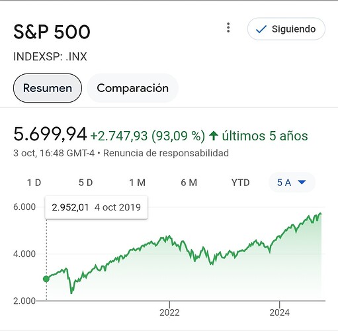The height and width of the screenshot is (331, 338).
Task: Choose the 6 M time range
Action: click(189, 183)
